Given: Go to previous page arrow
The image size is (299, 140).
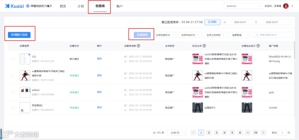Looking at the screenshot, I should pos(193,132).
